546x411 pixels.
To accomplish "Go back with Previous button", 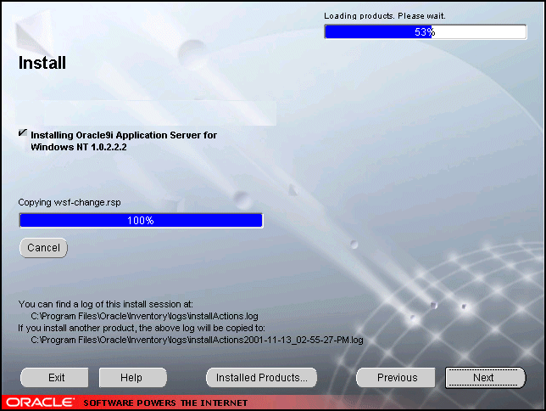I will tap(396, 378).
